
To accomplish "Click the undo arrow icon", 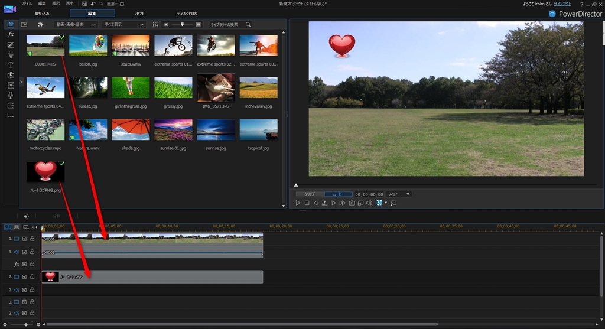I will pos(93,4).
